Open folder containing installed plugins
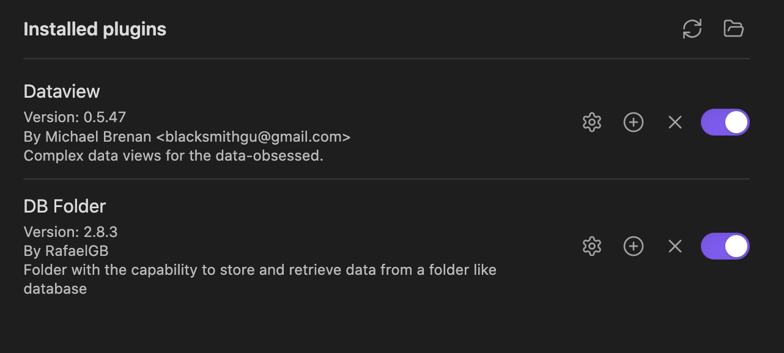 [x=733, y=28]
